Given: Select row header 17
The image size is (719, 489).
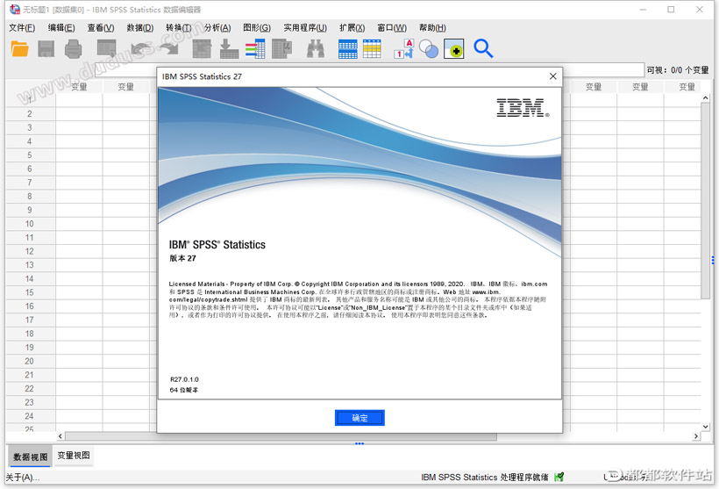Looking at the screenshot, I should (x=30, y=320).
